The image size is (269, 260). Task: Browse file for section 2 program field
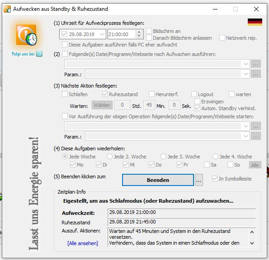tap(256, 64)
